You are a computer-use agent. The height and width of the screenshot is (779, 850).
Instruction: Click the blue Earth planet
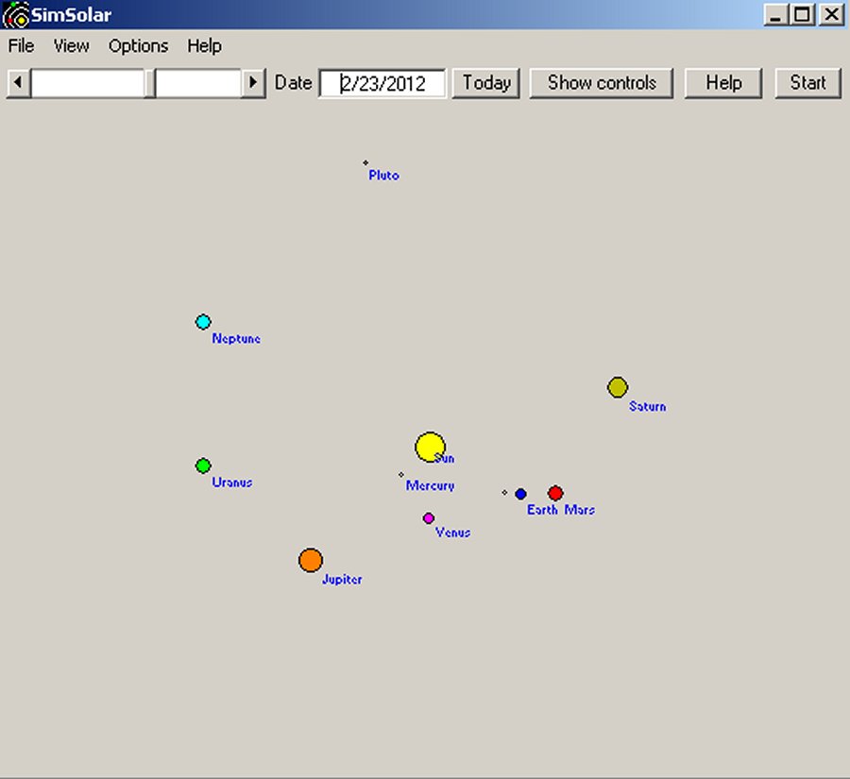point(520,494)
